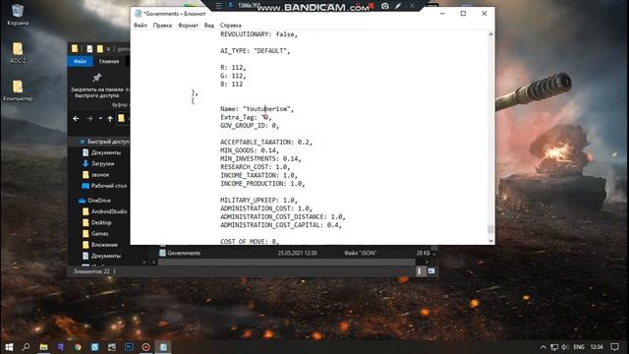This screenshot has width=629, height=354.
Task: Open звонок folder in Explorer sidebar
Action: (96, 175)
